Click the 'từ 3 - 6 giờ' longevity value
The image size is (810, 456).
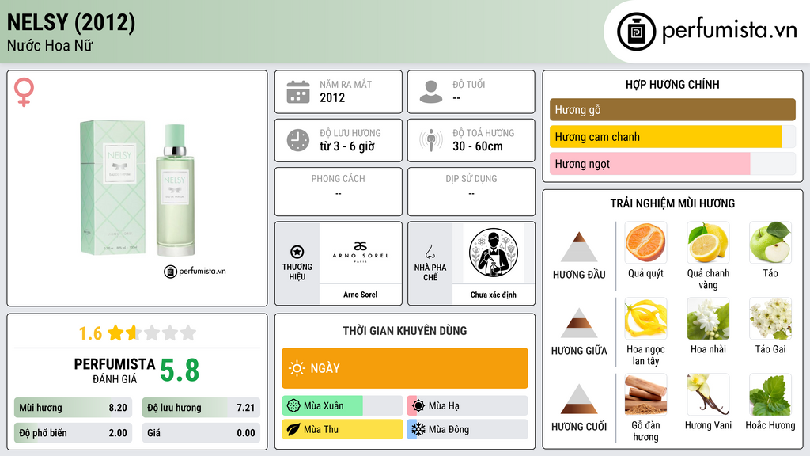click(x=347, y=146)
